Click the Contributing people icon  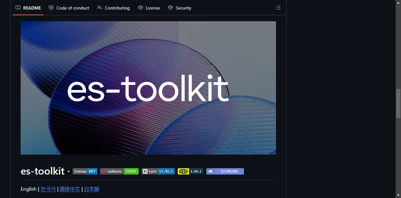(100, 8)
